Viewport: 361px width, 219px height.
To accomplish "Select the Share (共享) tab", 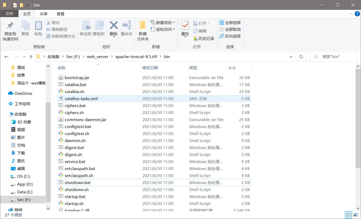I will [44, 14].
